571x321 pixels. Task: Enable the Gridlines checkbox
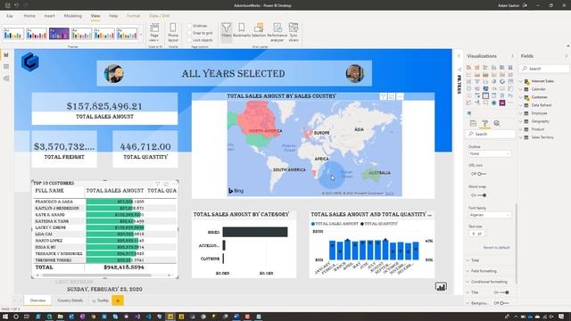tap(189, 26)
